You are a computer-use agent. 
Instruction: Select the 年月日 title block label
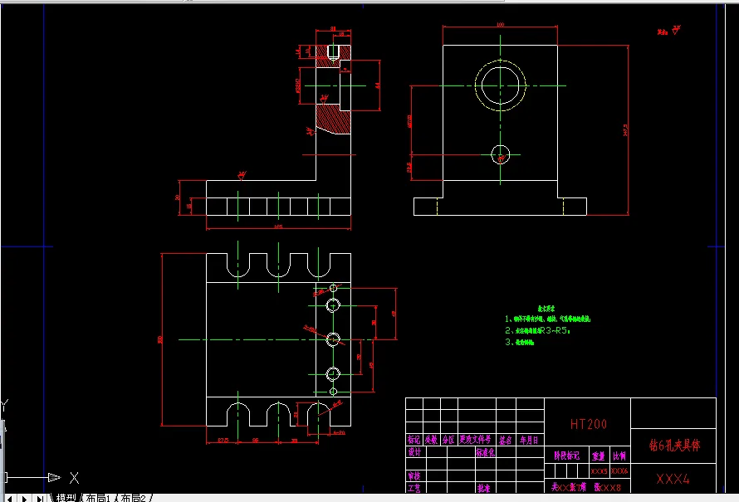[x=529, y=440]
